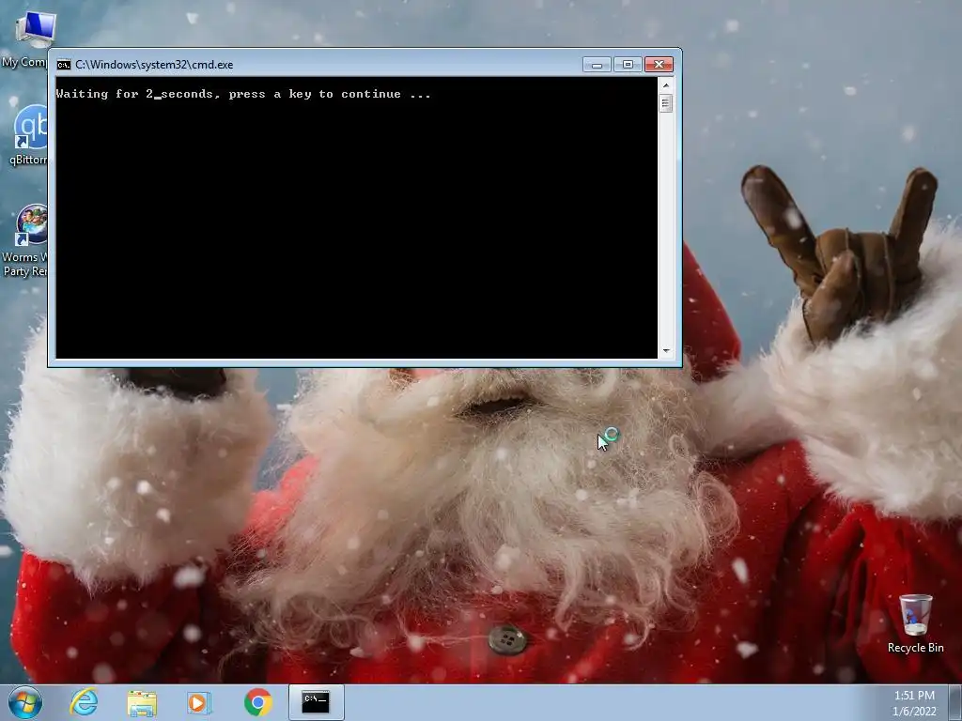Click the console scrollbar thumb
Screen dimensions: 962x721
[x=666, y=103]
